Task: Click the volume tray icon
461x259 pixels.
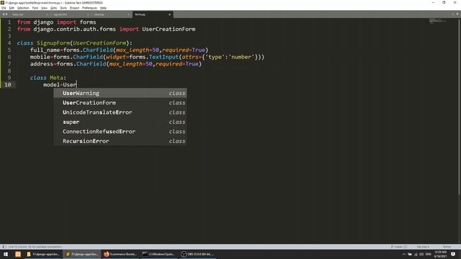Action: point(421,254)
